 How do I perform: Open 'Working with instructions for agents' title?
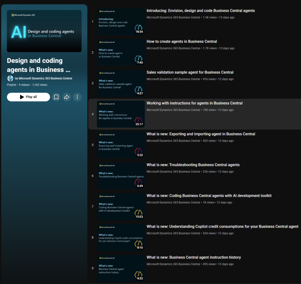[x=195, y=103]
